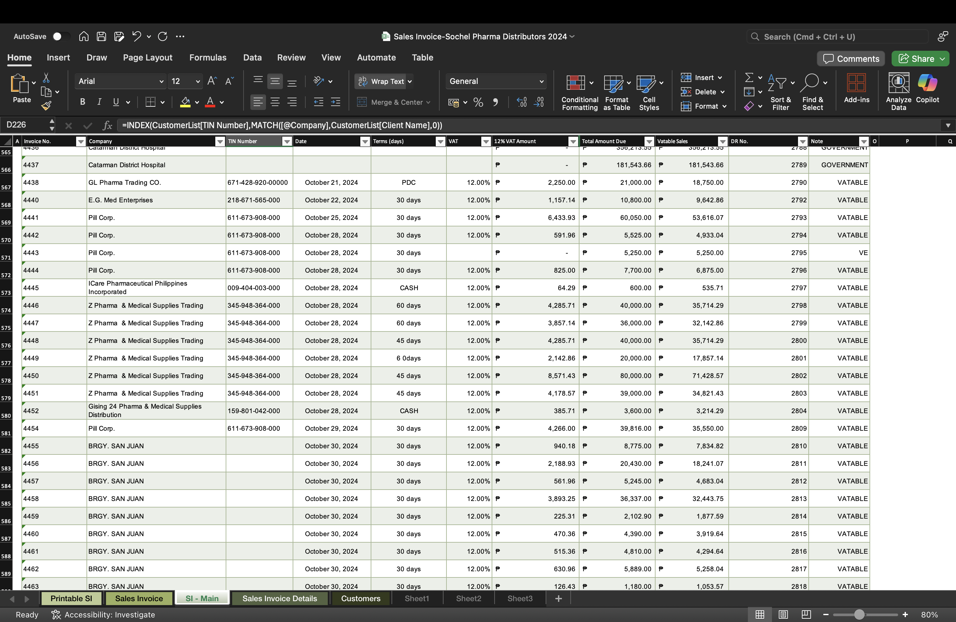
Task: Click the Cut scissors icon
Action: point(46,77)
